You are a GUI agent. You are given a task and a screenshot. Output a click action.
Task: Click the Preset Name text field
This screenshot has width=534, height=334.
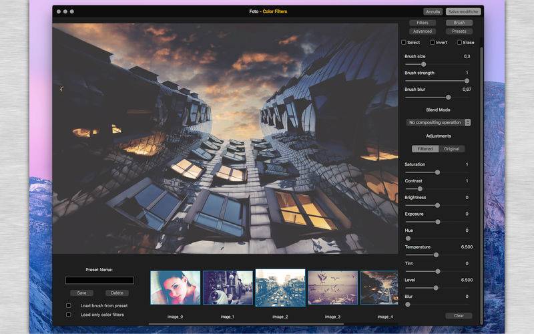point(99,281)
